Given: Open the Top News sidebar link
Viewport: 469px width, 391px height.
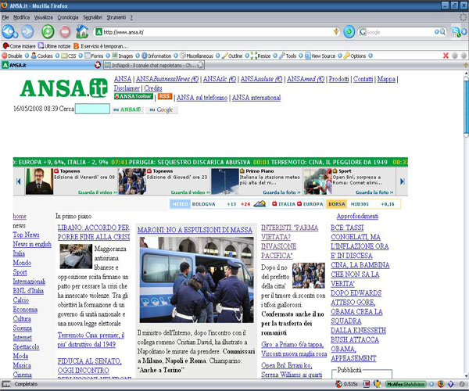Looking at the screenshot, I should tap(26, 235).
